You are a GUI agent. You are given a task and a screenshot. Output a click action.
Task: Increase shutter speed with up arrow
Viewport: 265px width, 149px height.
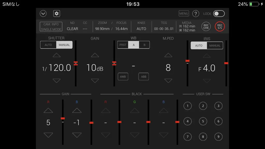coord(57,55)
